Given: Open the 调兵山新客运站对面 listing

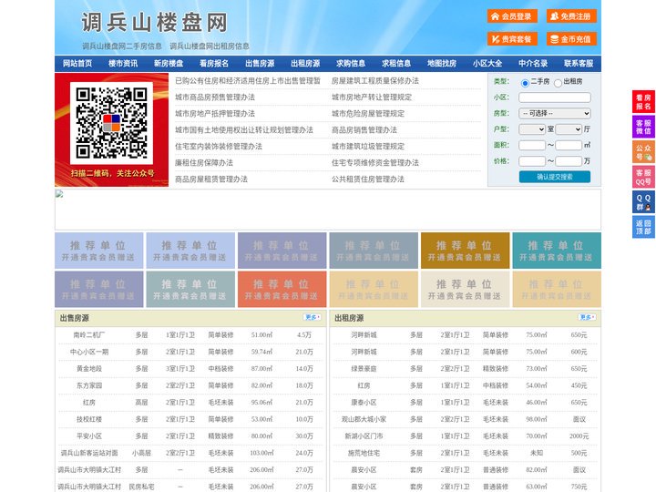Looking at the screenshot, I should [x=89, y=453].
